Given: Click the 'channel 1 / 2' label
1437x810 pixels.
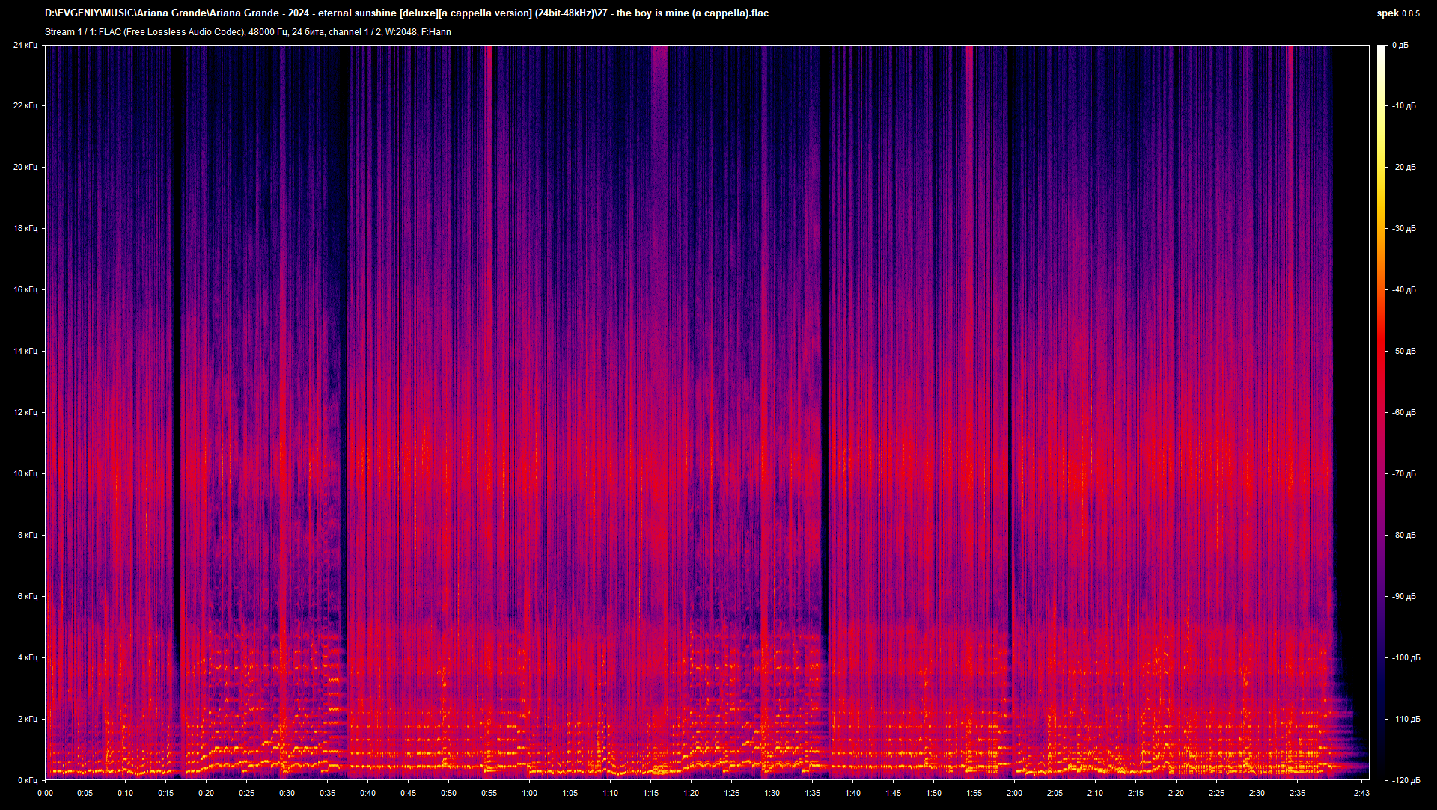Looking at the screenshot, I should [356, 31].
